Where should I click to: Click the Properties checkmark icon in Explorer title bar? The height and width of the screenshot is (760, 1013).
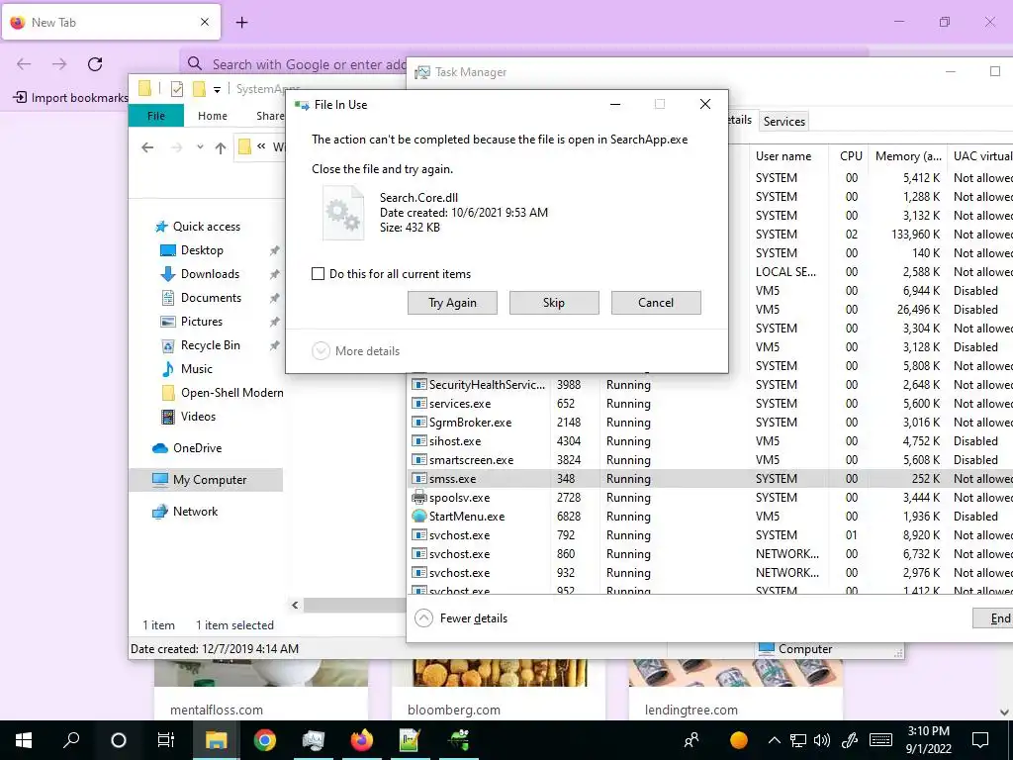(176, 89)
